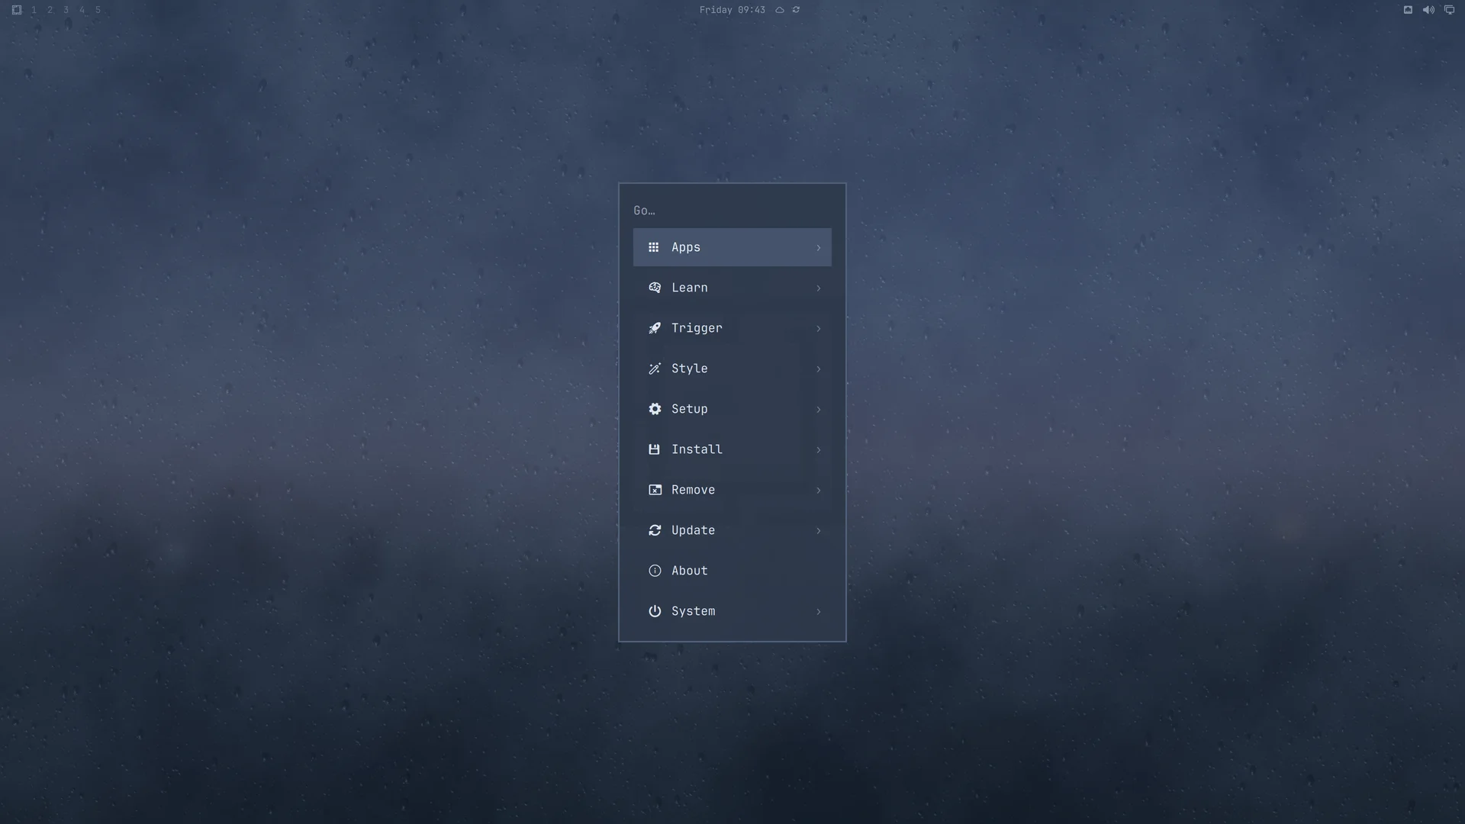Expand the System submenu chevron

click(818, 611)
